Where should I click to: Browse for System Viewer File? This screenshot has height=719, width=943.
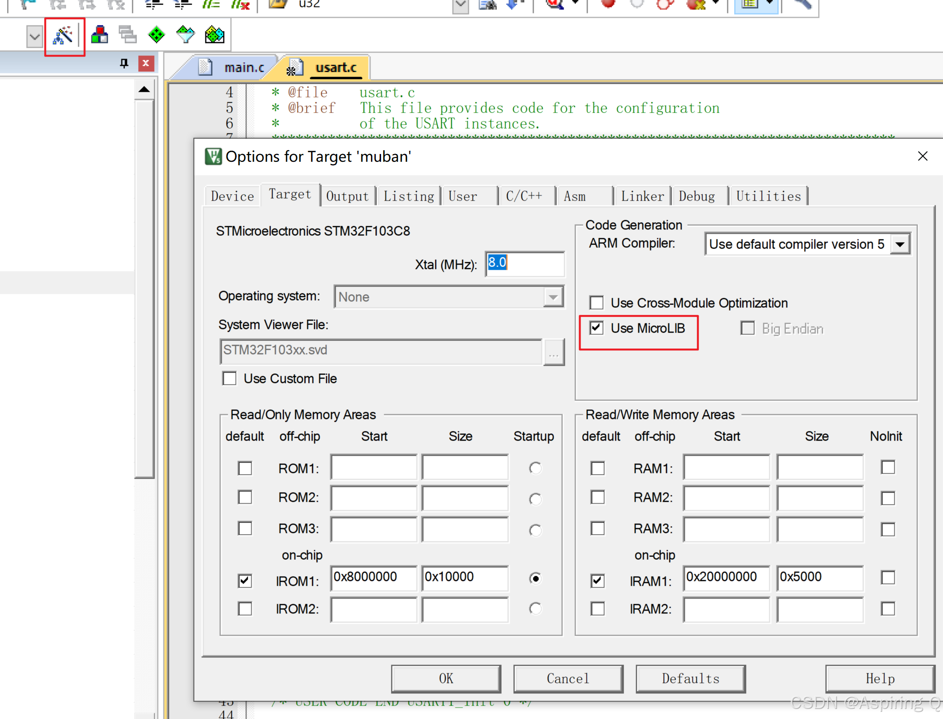554,352
